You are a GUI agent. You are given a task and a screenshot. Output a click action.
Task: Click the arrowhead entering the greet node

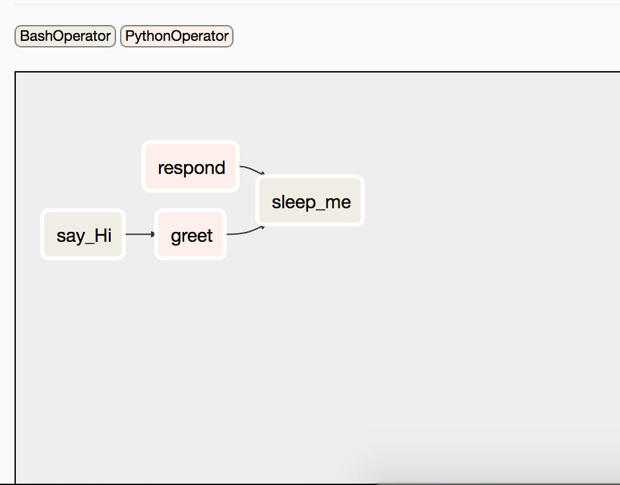coord(153,234)
